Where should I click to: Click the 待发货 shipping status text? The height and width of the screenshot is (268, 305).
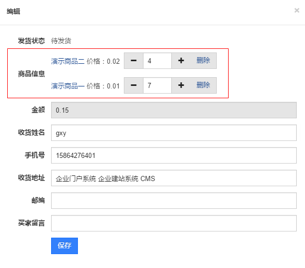pos(61,41)
